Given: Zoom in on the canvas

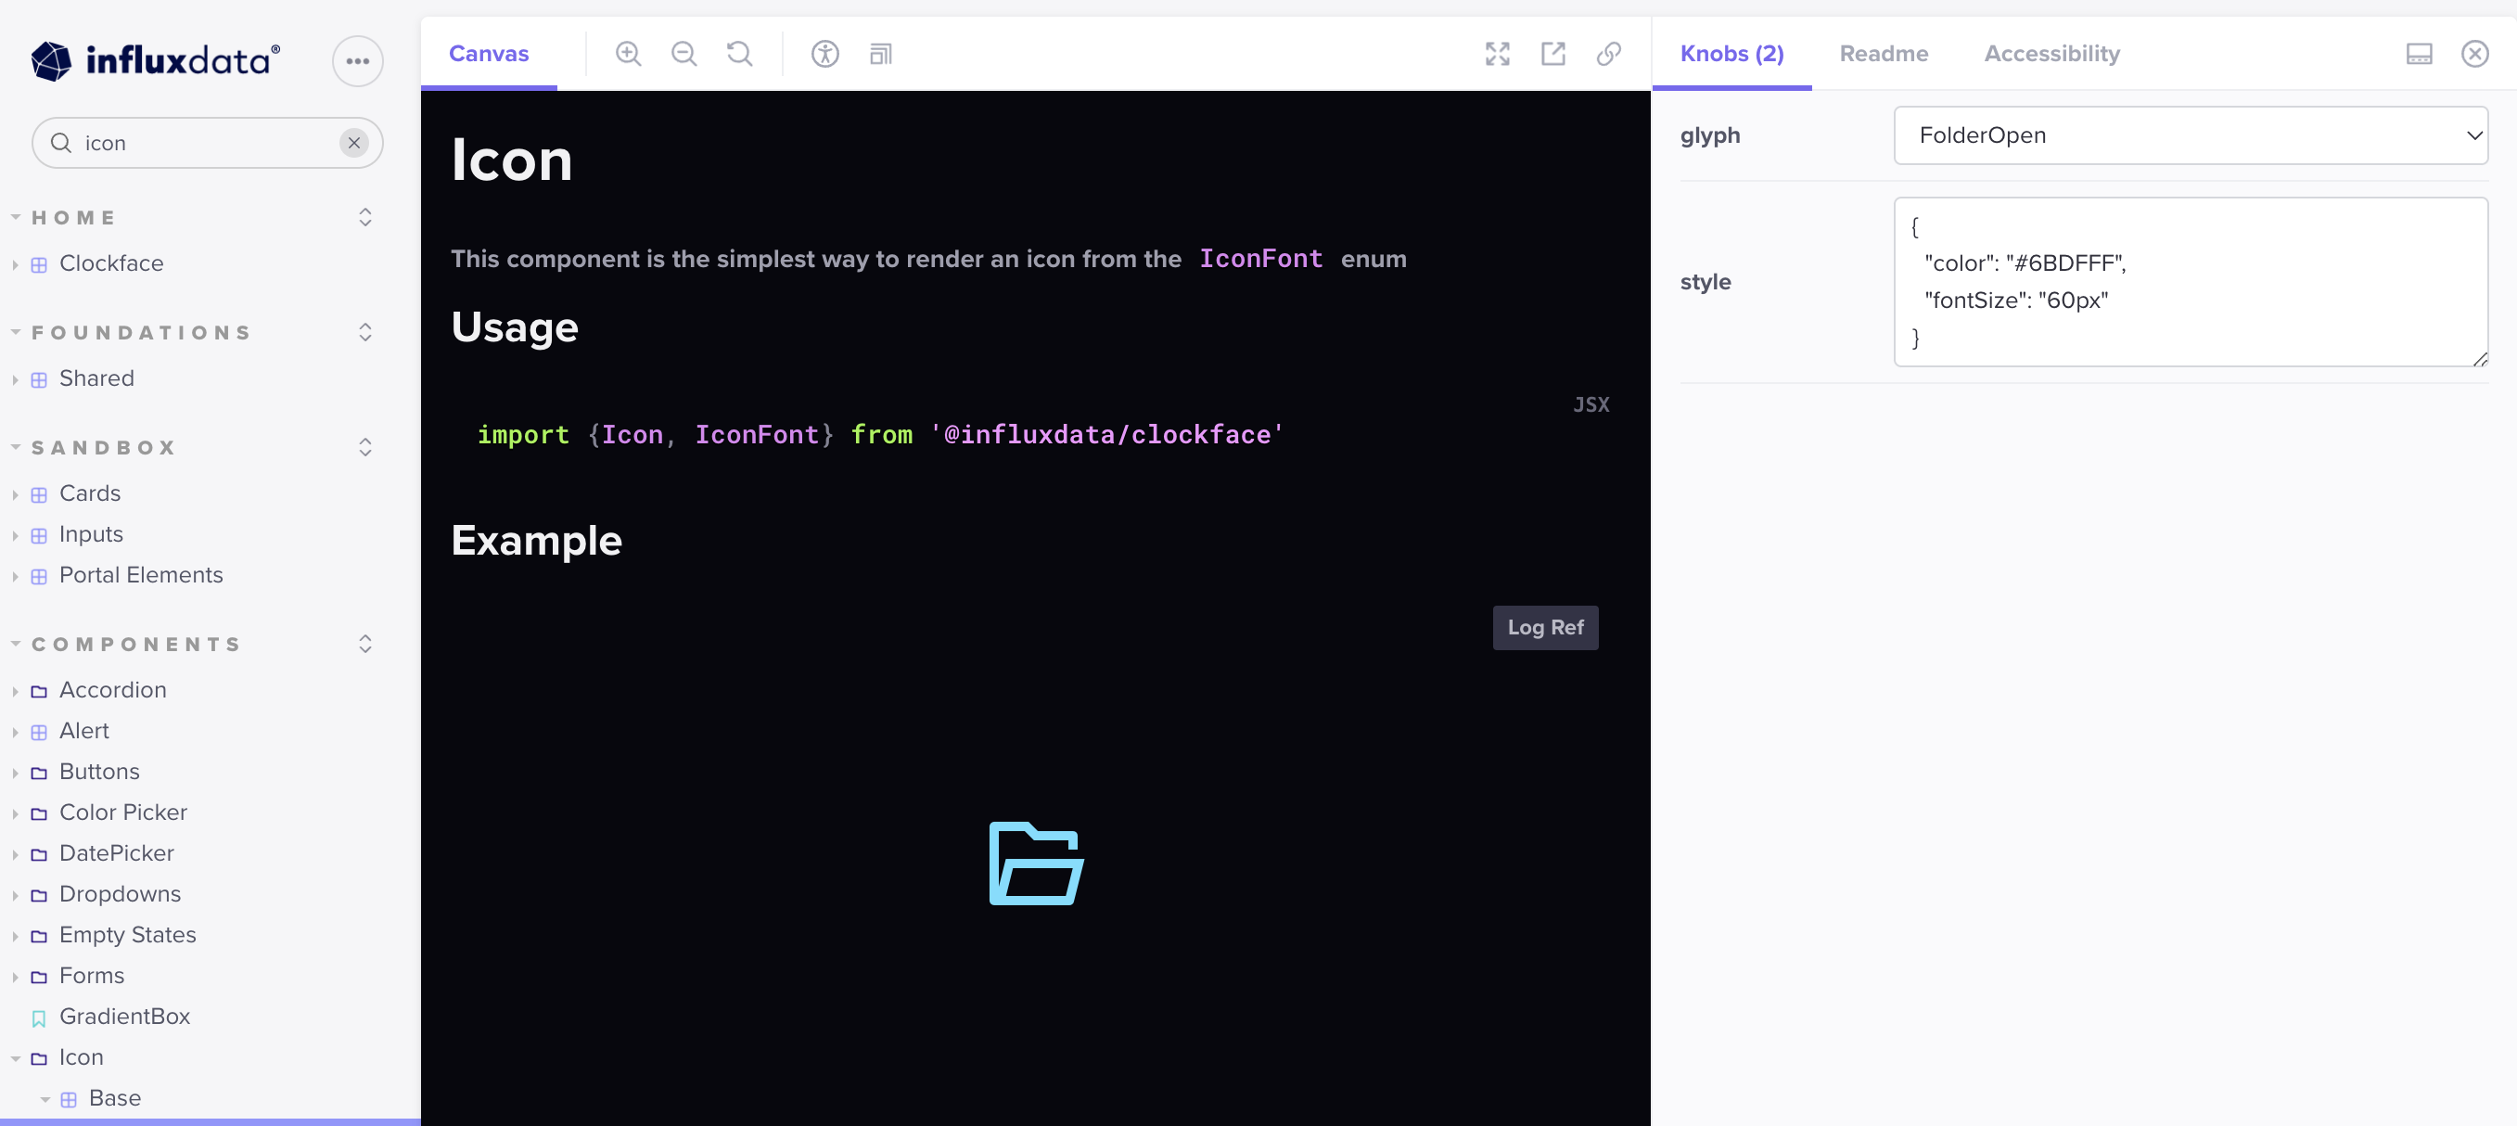Looking at the screenshot, I should [628, 54].
